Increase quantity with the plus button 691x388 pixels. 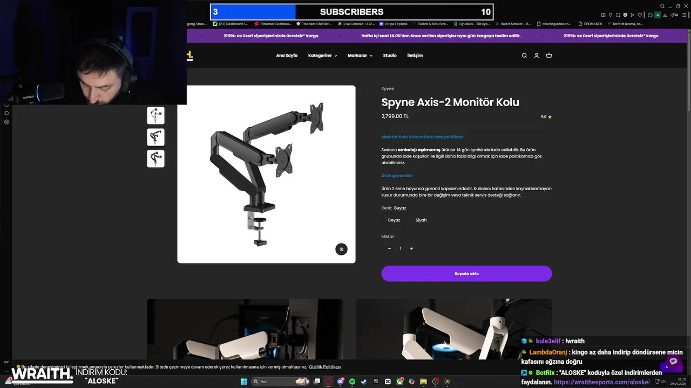coord(411,248)
